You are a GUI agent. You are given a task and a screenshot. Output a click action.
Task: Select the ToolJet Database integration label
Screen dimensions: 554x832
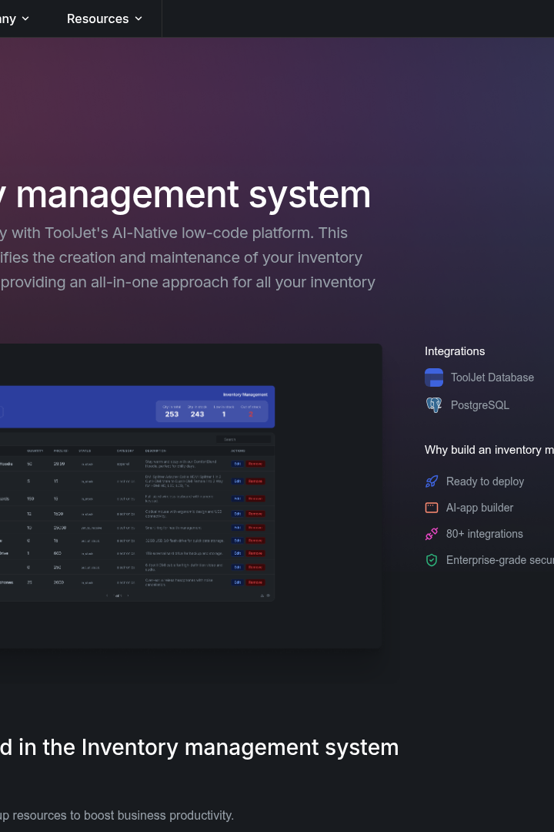pyautogui.click(x=492, y=377)
